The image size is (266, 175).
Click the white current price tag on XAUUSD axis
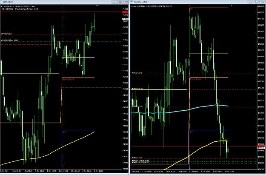[x=261, y=148]
